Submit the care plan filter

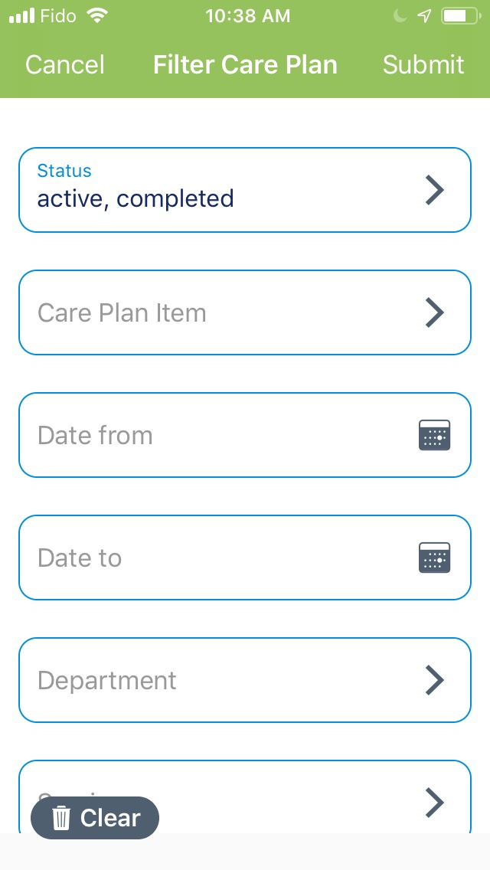[x=423, y=65]
